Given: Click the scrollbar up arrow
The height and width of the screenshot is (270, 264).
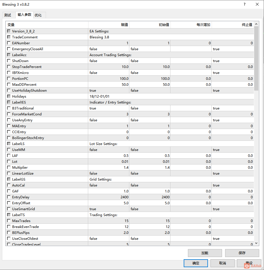Looking at the screenshot, I should pyautogui.click(x=256, y=24).
